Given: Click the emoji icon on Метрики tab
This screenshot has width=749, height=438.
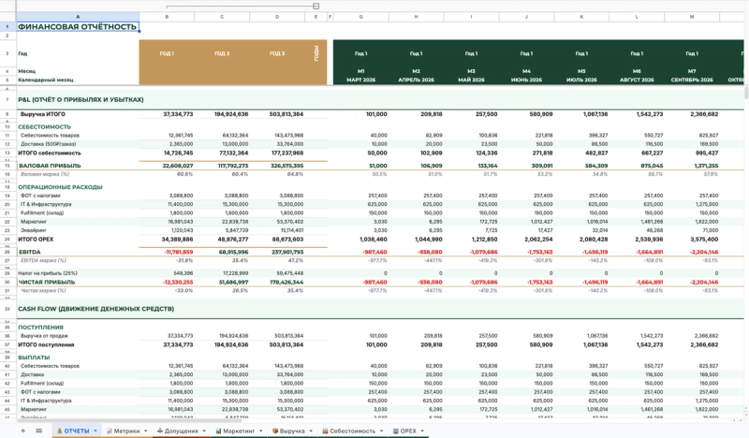Looking at the screenshot, I should (108, 431).
